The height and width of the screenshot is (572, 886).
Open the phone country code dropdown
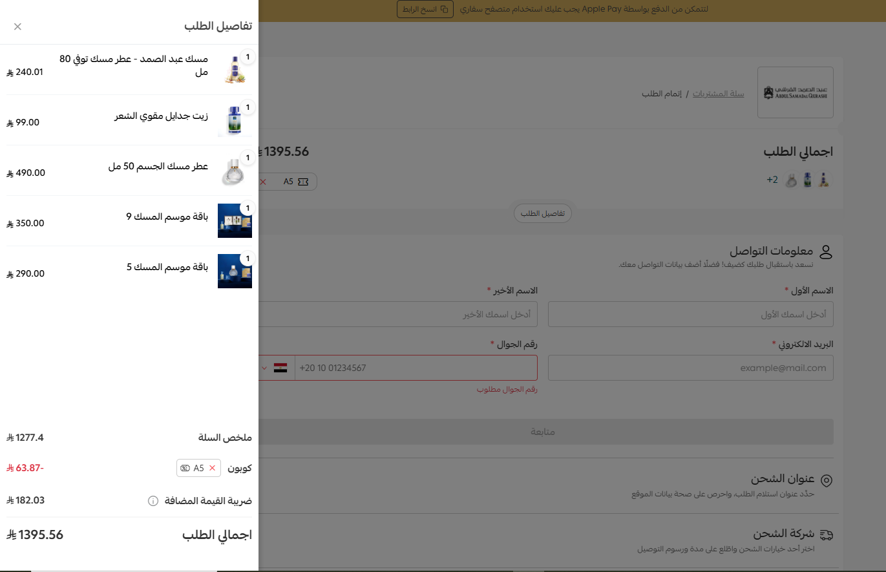(x=264, y=368)
